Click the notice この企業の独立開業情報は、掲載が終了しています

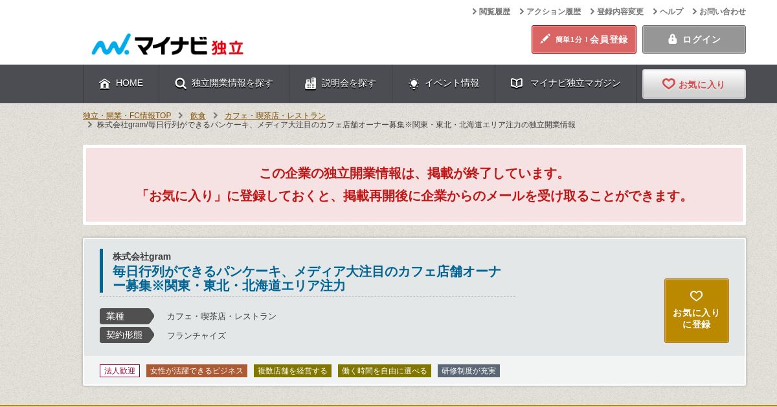pos(414,173)
